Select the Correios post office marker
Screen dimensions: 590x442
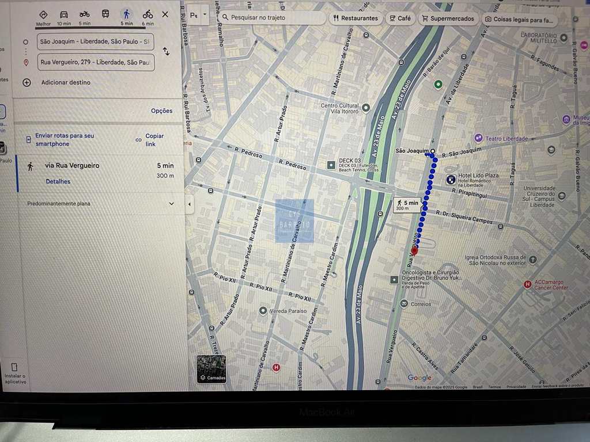(x=404, y=303)
